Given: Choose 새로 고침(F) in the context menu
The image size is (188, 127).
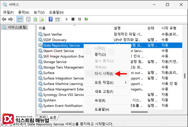Looking at the screenshot, I should [107, 92].
